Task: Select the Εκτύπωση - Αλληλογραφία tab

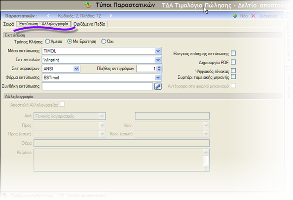Action: (x=44, y=24)
